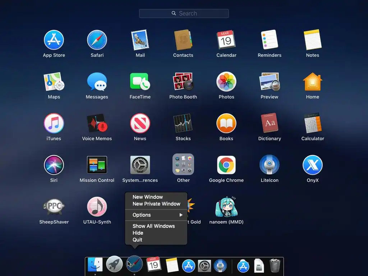Open the Trash in the Dock
Image resolution: width=368 pixels, height=276 pixels.
click(275, 266)
